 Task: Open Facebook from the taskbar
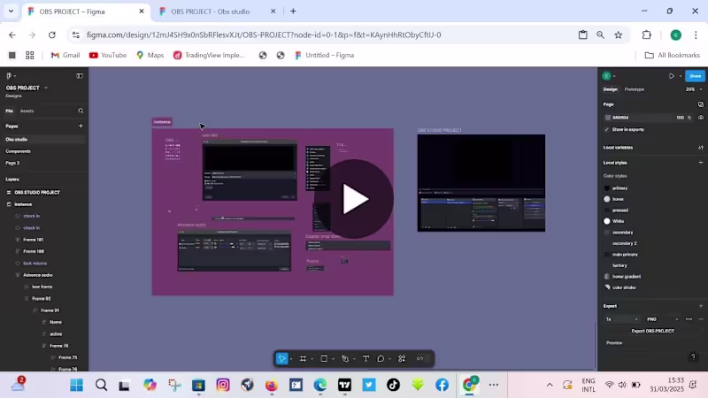point(442,385)
